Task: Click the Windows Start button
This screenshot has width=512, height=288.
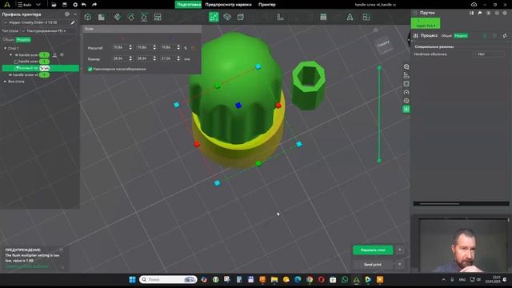Action: click(132, 280)
